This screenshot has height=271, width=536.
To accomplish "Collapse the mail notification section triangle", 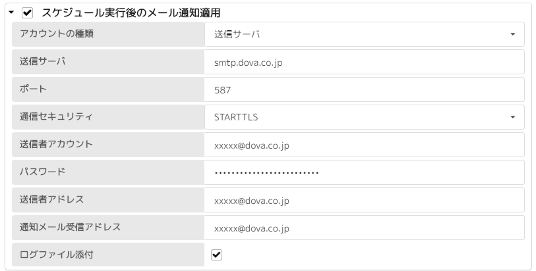I will [x=12, y=12].
